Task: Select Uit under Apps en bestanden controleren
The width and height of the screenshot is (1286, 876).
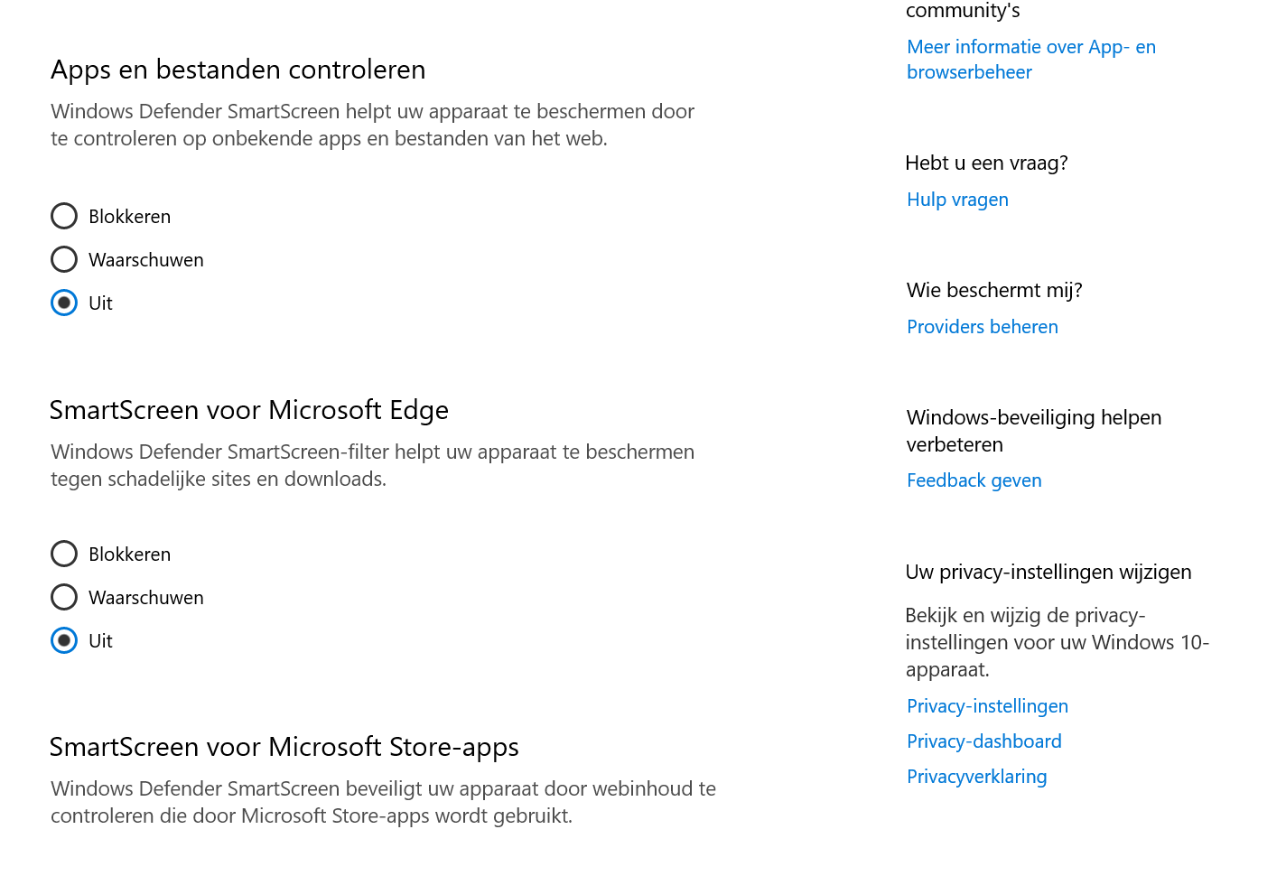Action: pyautogui.click(x=64, y=303)
